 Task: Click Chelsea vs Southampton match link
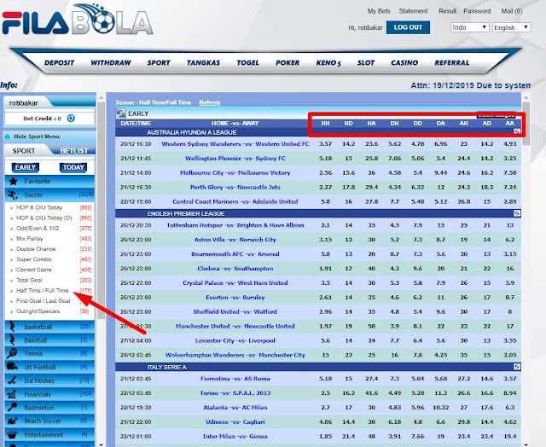coord(235,269)
